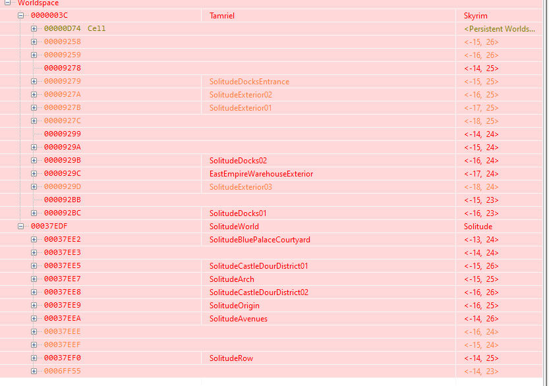Expand record 0000927C
549x386 pixels.
click(34, 121)
